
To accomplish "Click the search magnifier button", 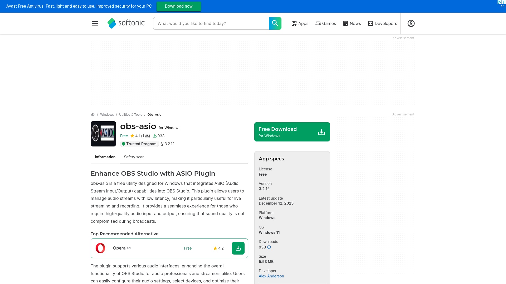I will click(x=275, y=23).
